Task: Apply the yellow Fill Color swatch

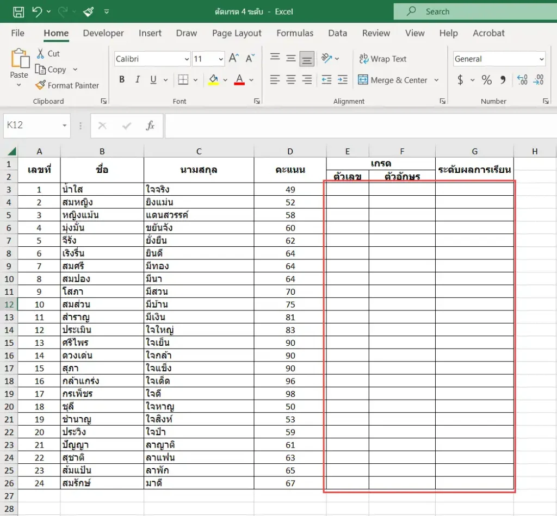Action: pos(213,80)
